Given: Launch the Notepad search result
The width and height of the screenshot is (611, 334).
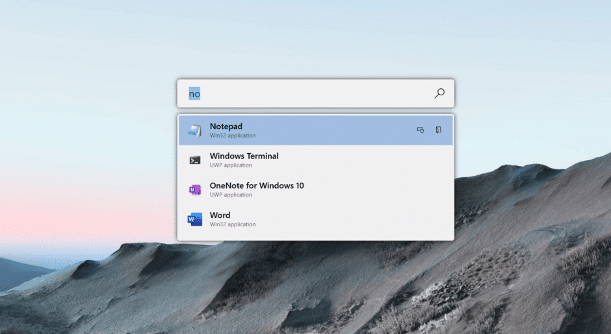Looking at the screenshot, I should pyautogui.click(x=226, y=126).
